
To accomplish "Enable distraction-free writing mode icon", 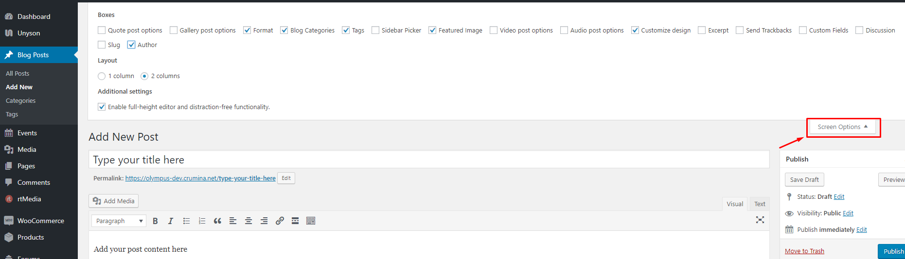I will [760, 220].
